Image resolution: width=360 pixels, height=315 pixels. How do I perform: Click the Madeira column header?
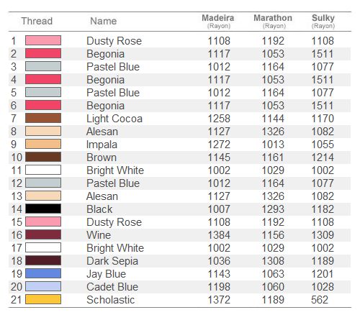point(218,21)
